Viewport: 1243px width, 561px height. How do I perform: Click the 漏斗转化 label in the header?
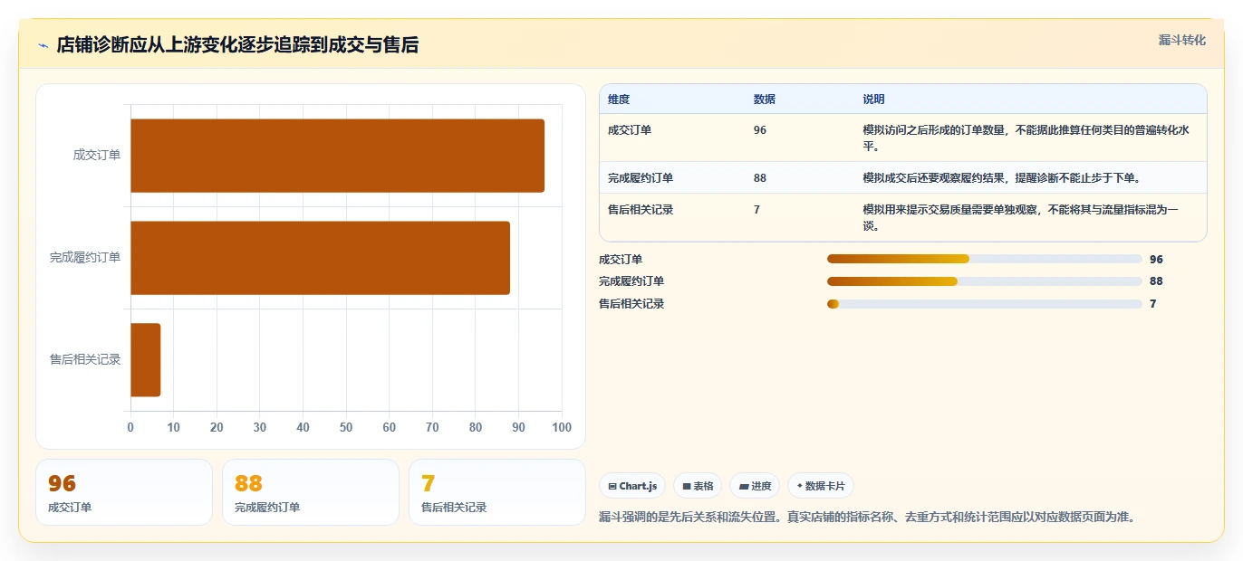(x=1181, y=41)
